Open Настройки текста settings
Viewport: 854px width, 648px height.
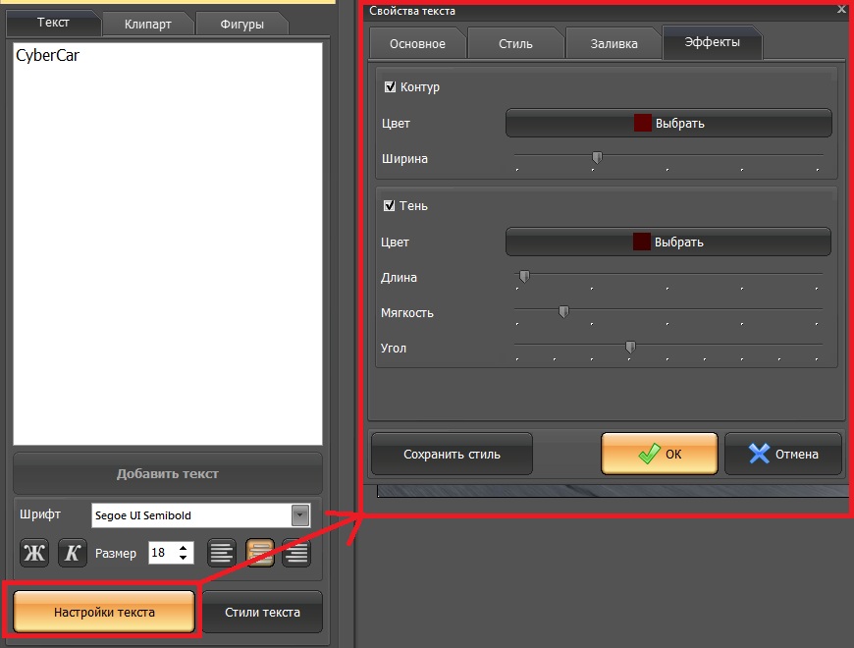(x=104, y=612)
